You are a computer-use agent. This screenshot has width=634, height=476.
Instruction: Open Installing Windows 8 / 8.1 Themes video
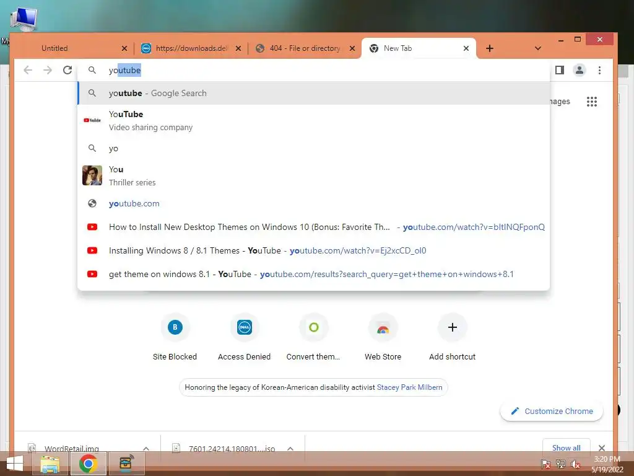pyautogui.click(x=313, y=250)
